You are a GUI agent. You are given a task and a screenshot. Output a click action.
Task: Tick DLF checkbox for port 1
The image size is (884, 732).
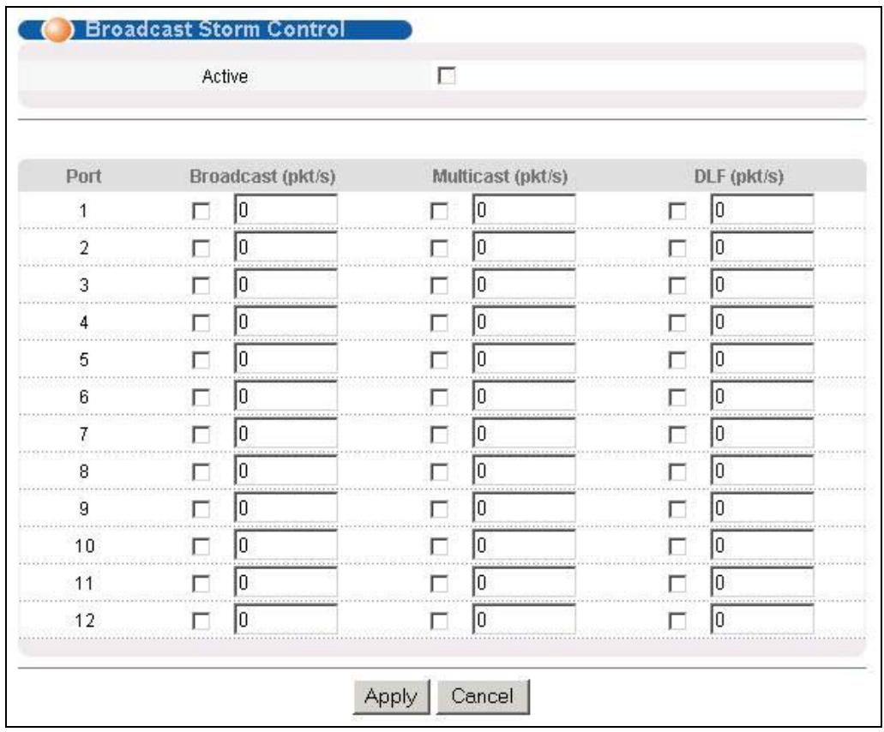677,212
